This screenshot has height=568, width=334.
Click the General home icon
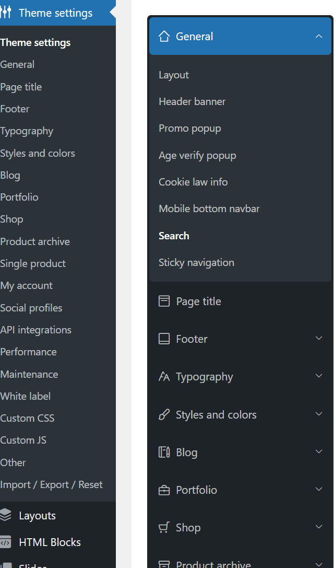164,37
